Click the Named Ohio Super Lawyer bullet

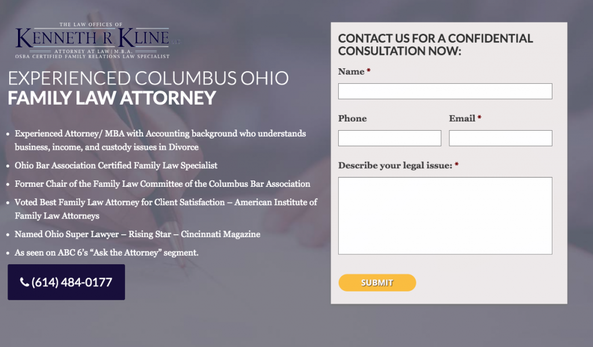137,234
